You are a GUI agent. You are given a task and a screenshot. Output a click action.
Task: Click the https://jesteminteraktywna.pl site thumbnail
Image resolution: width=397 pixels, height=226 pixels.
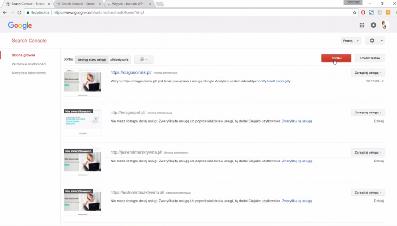(x=82, y=202)
